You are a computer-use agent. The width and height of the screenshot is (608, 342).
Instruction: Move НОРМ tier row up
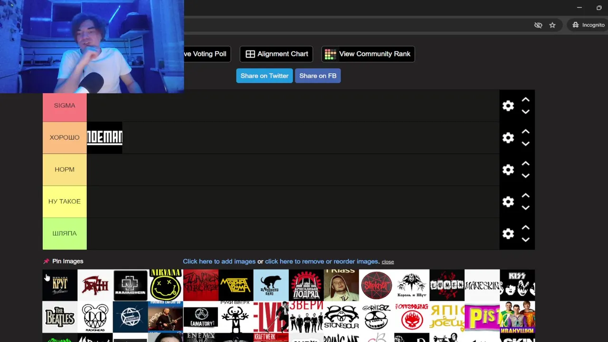click(x=525, y=163)
